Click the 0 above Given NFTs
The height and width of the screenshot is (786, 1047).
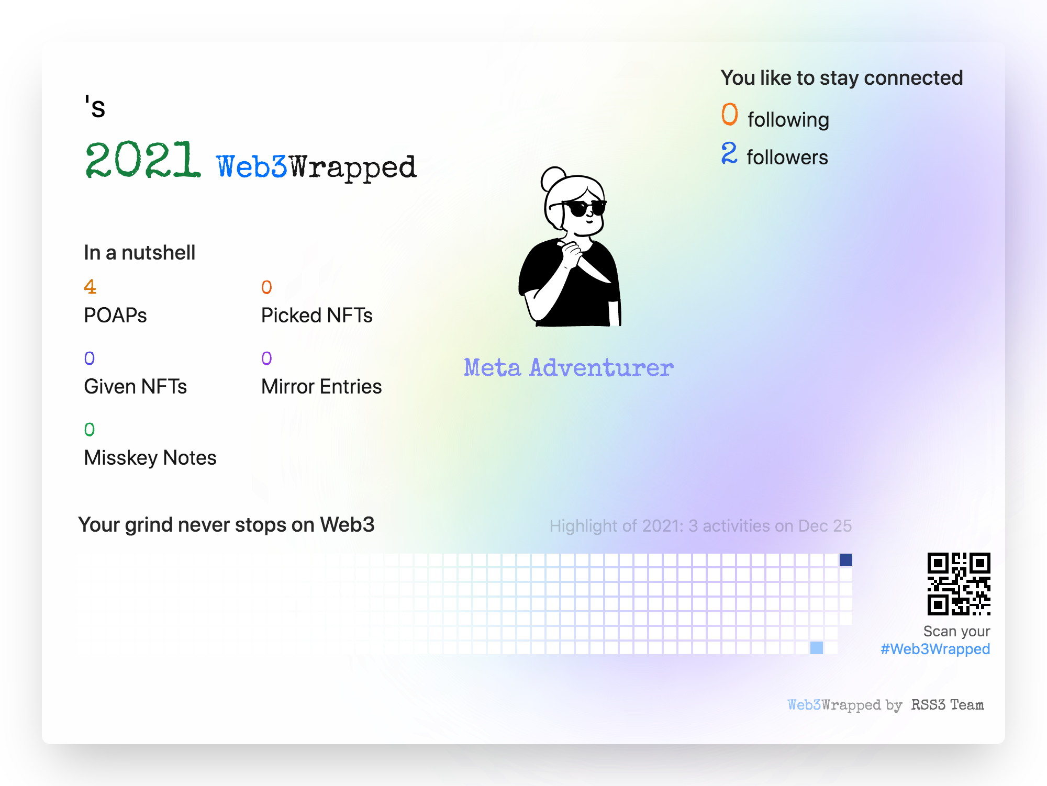[x=90, y=358]
